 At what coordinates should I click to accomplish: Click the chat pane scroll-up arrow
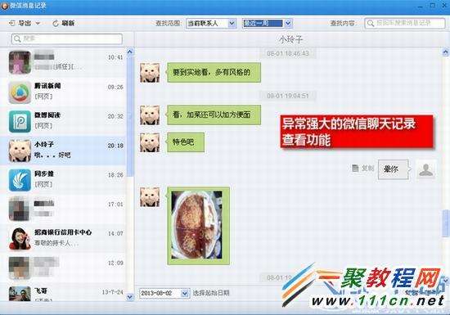[x=445, y=52]
